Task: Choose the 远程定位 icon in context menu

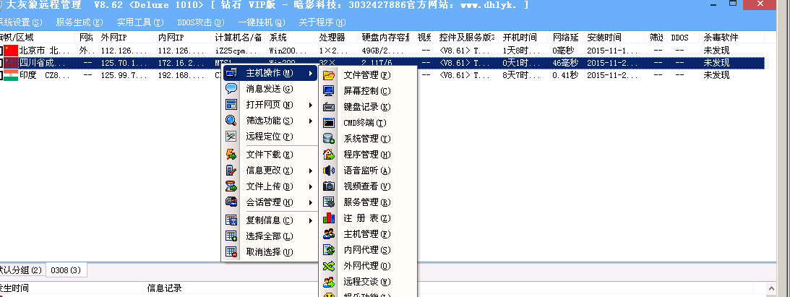Action: click(x=231, y=137)
